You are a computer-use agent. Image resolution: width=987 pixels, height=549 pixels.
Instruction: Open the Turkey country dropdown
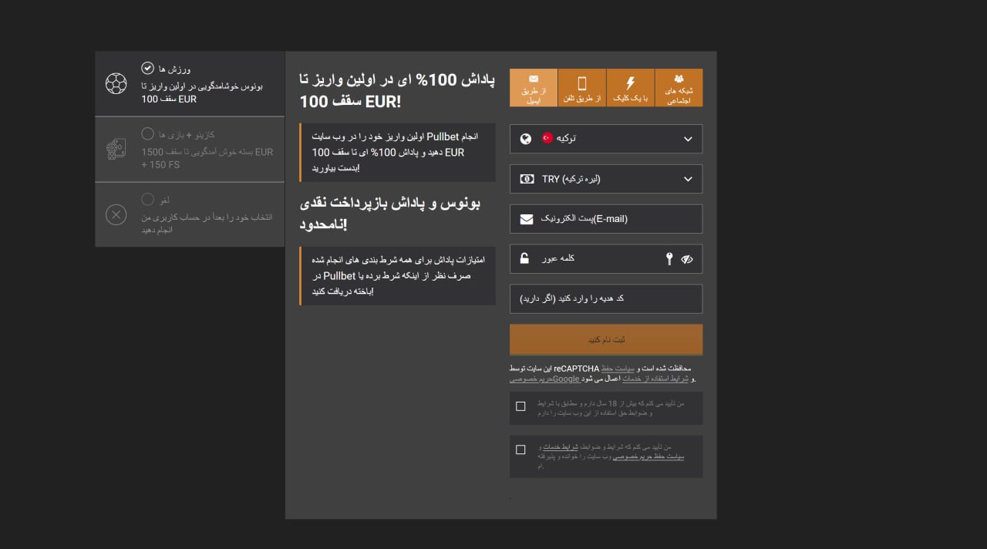click(x=606, y=139)
